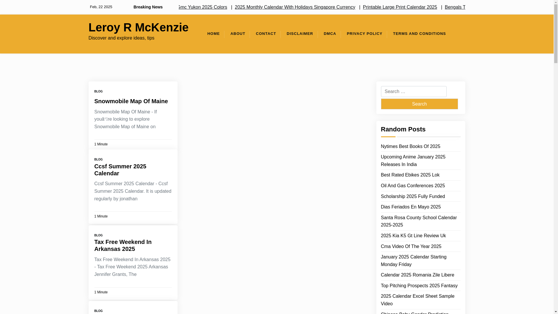Open Best Rated Ebikes 2025 Lok

coord(410,175)
